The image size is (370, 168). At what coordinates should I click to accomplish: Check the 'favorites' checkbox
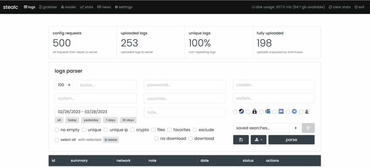(169, 130)
